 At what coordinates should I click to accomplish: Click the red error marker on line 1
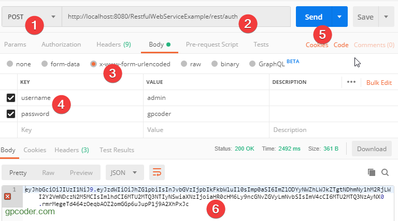7,196
